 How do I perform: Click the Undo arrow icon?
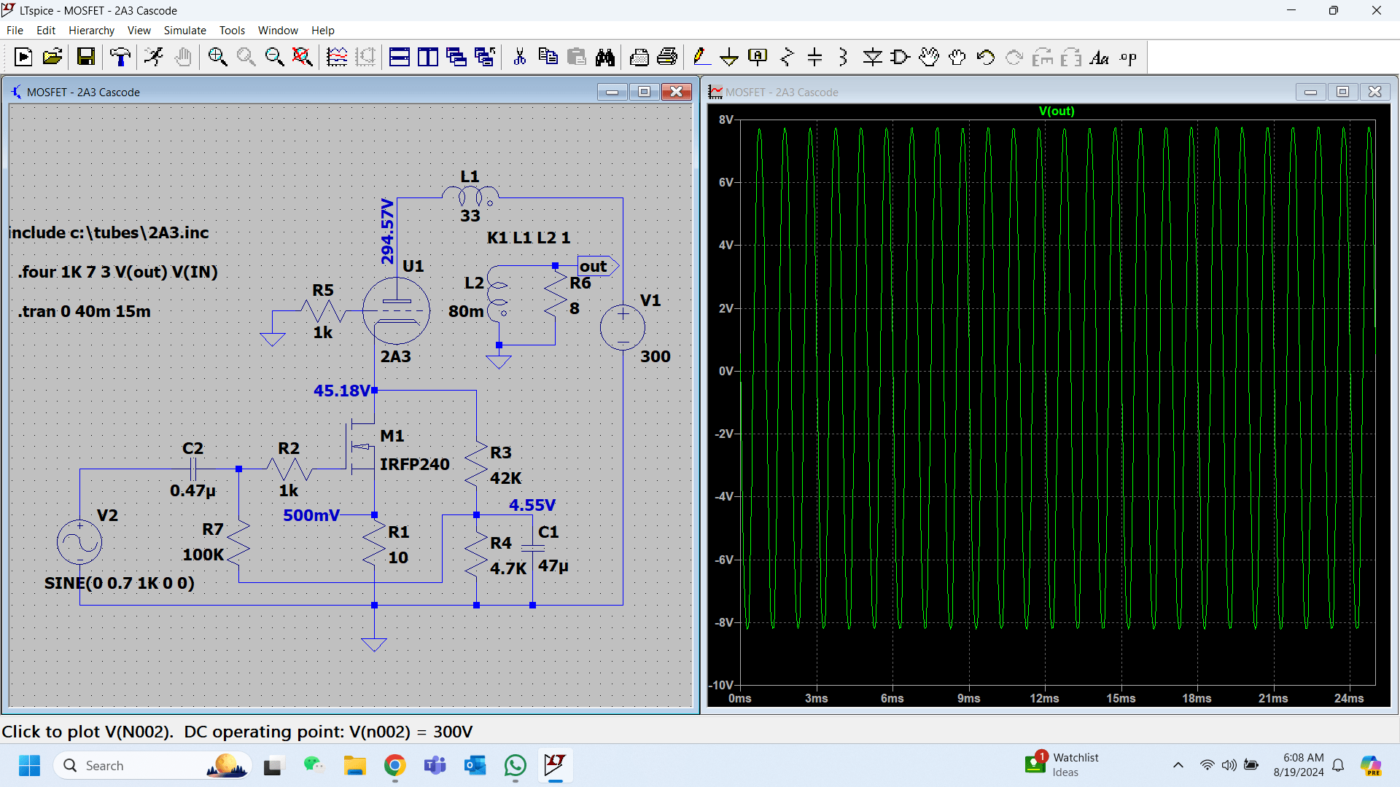coord(986,57)
